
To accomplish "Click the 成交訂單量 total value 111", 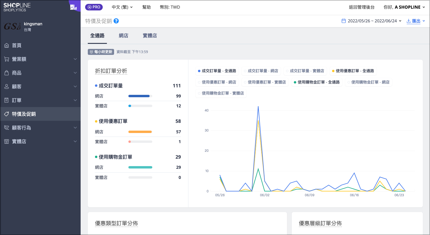I will [177, 86].
